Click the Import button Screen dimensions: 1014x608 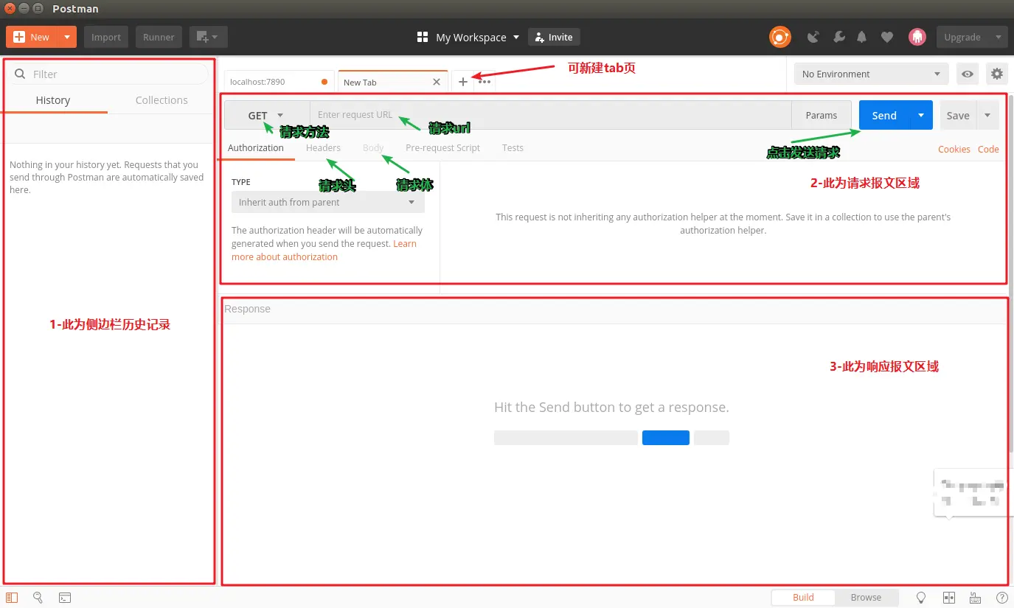coord(106,37)
